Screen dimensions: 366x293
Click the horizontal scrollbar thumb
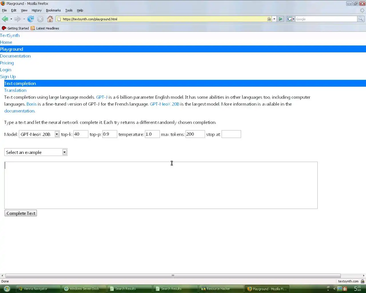click(x=173, y=276)
